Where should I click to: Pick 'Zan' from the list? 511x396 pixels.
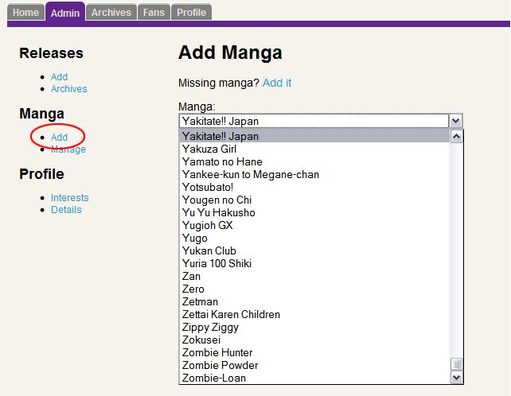click(314, 276)
